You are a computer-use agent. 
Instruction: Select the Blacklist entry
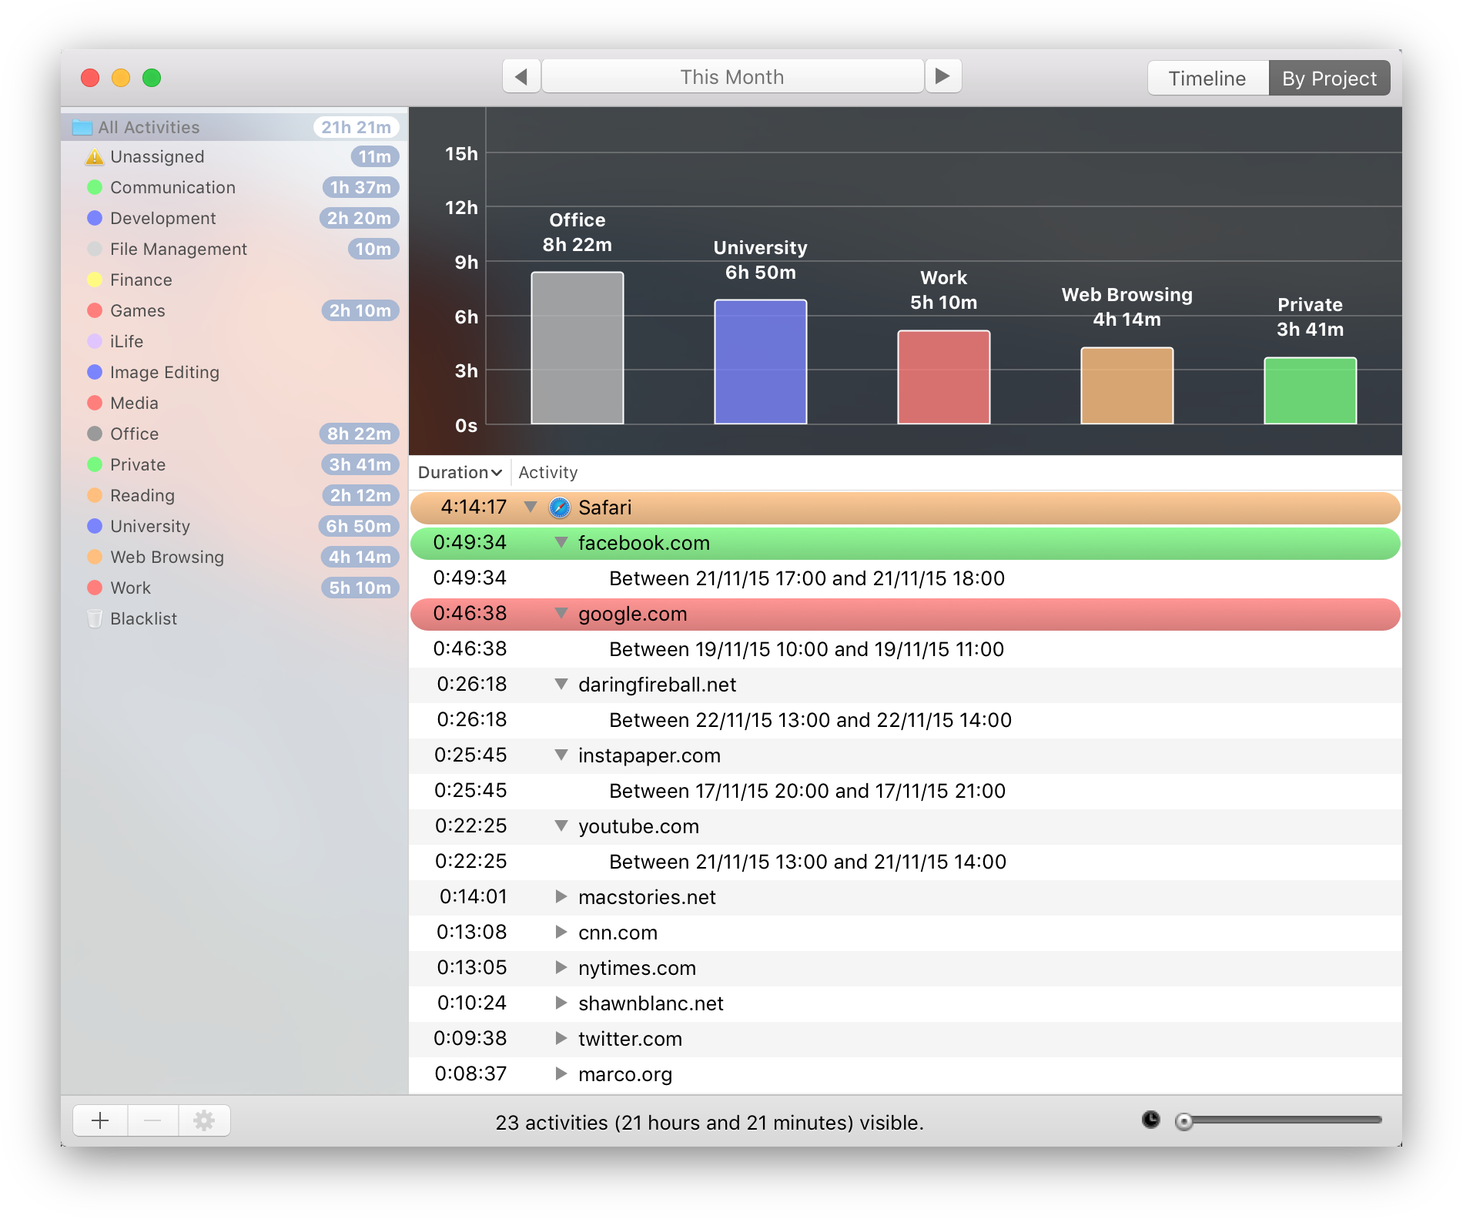click(x=234, y=618)
